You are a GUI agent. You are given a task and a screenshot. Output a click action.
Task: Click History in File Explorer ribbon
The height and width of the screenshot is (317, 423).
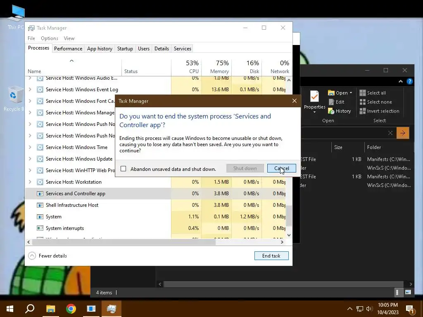[340, 111]
